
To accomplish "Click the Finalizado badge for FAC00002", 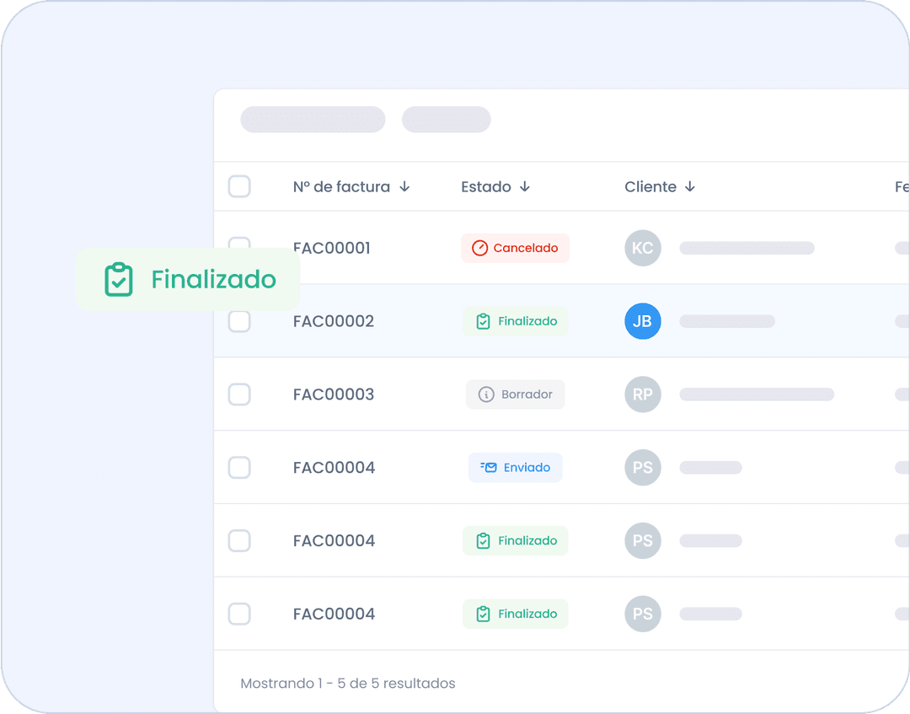I will click(515, 321).
